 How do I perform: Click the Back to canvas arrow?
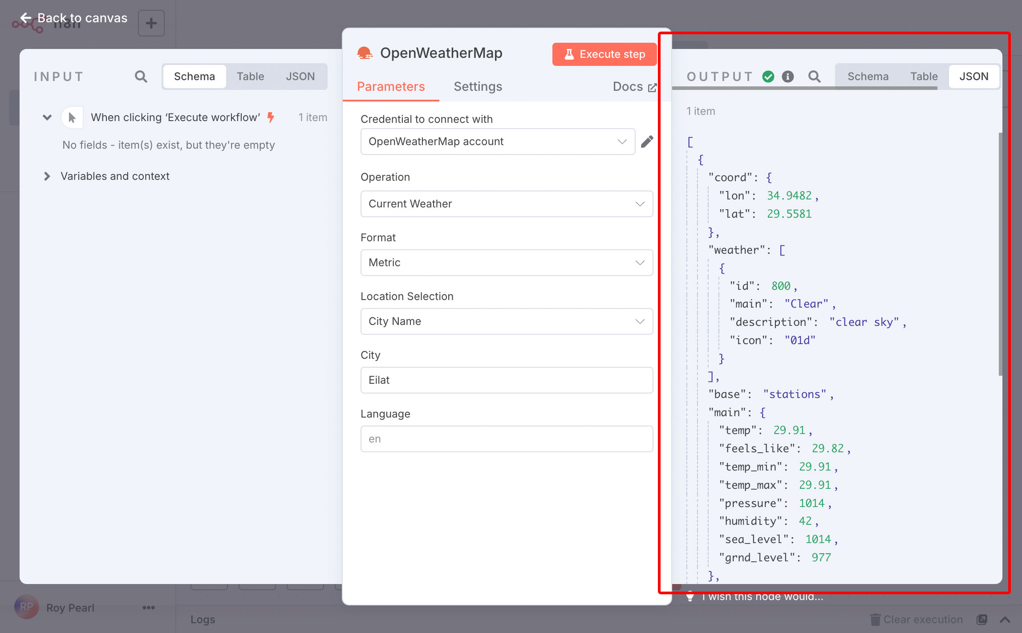tap(26, 18)
